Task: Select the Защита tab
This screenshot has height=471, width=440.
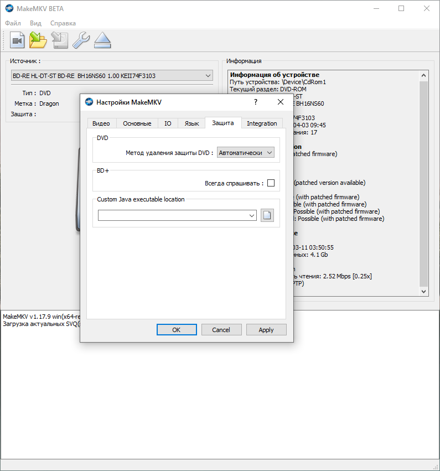Action: click(x=223, y=123)
